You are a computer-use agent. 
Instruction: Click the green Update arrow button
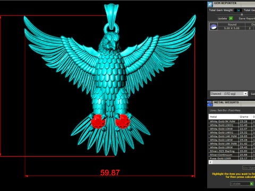click(231, 19)
